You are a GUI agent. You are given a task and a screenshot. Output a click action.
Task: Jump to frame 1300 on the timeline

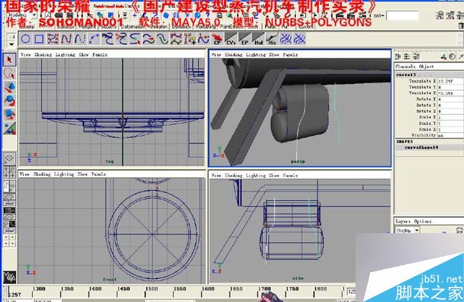[39, 289]
